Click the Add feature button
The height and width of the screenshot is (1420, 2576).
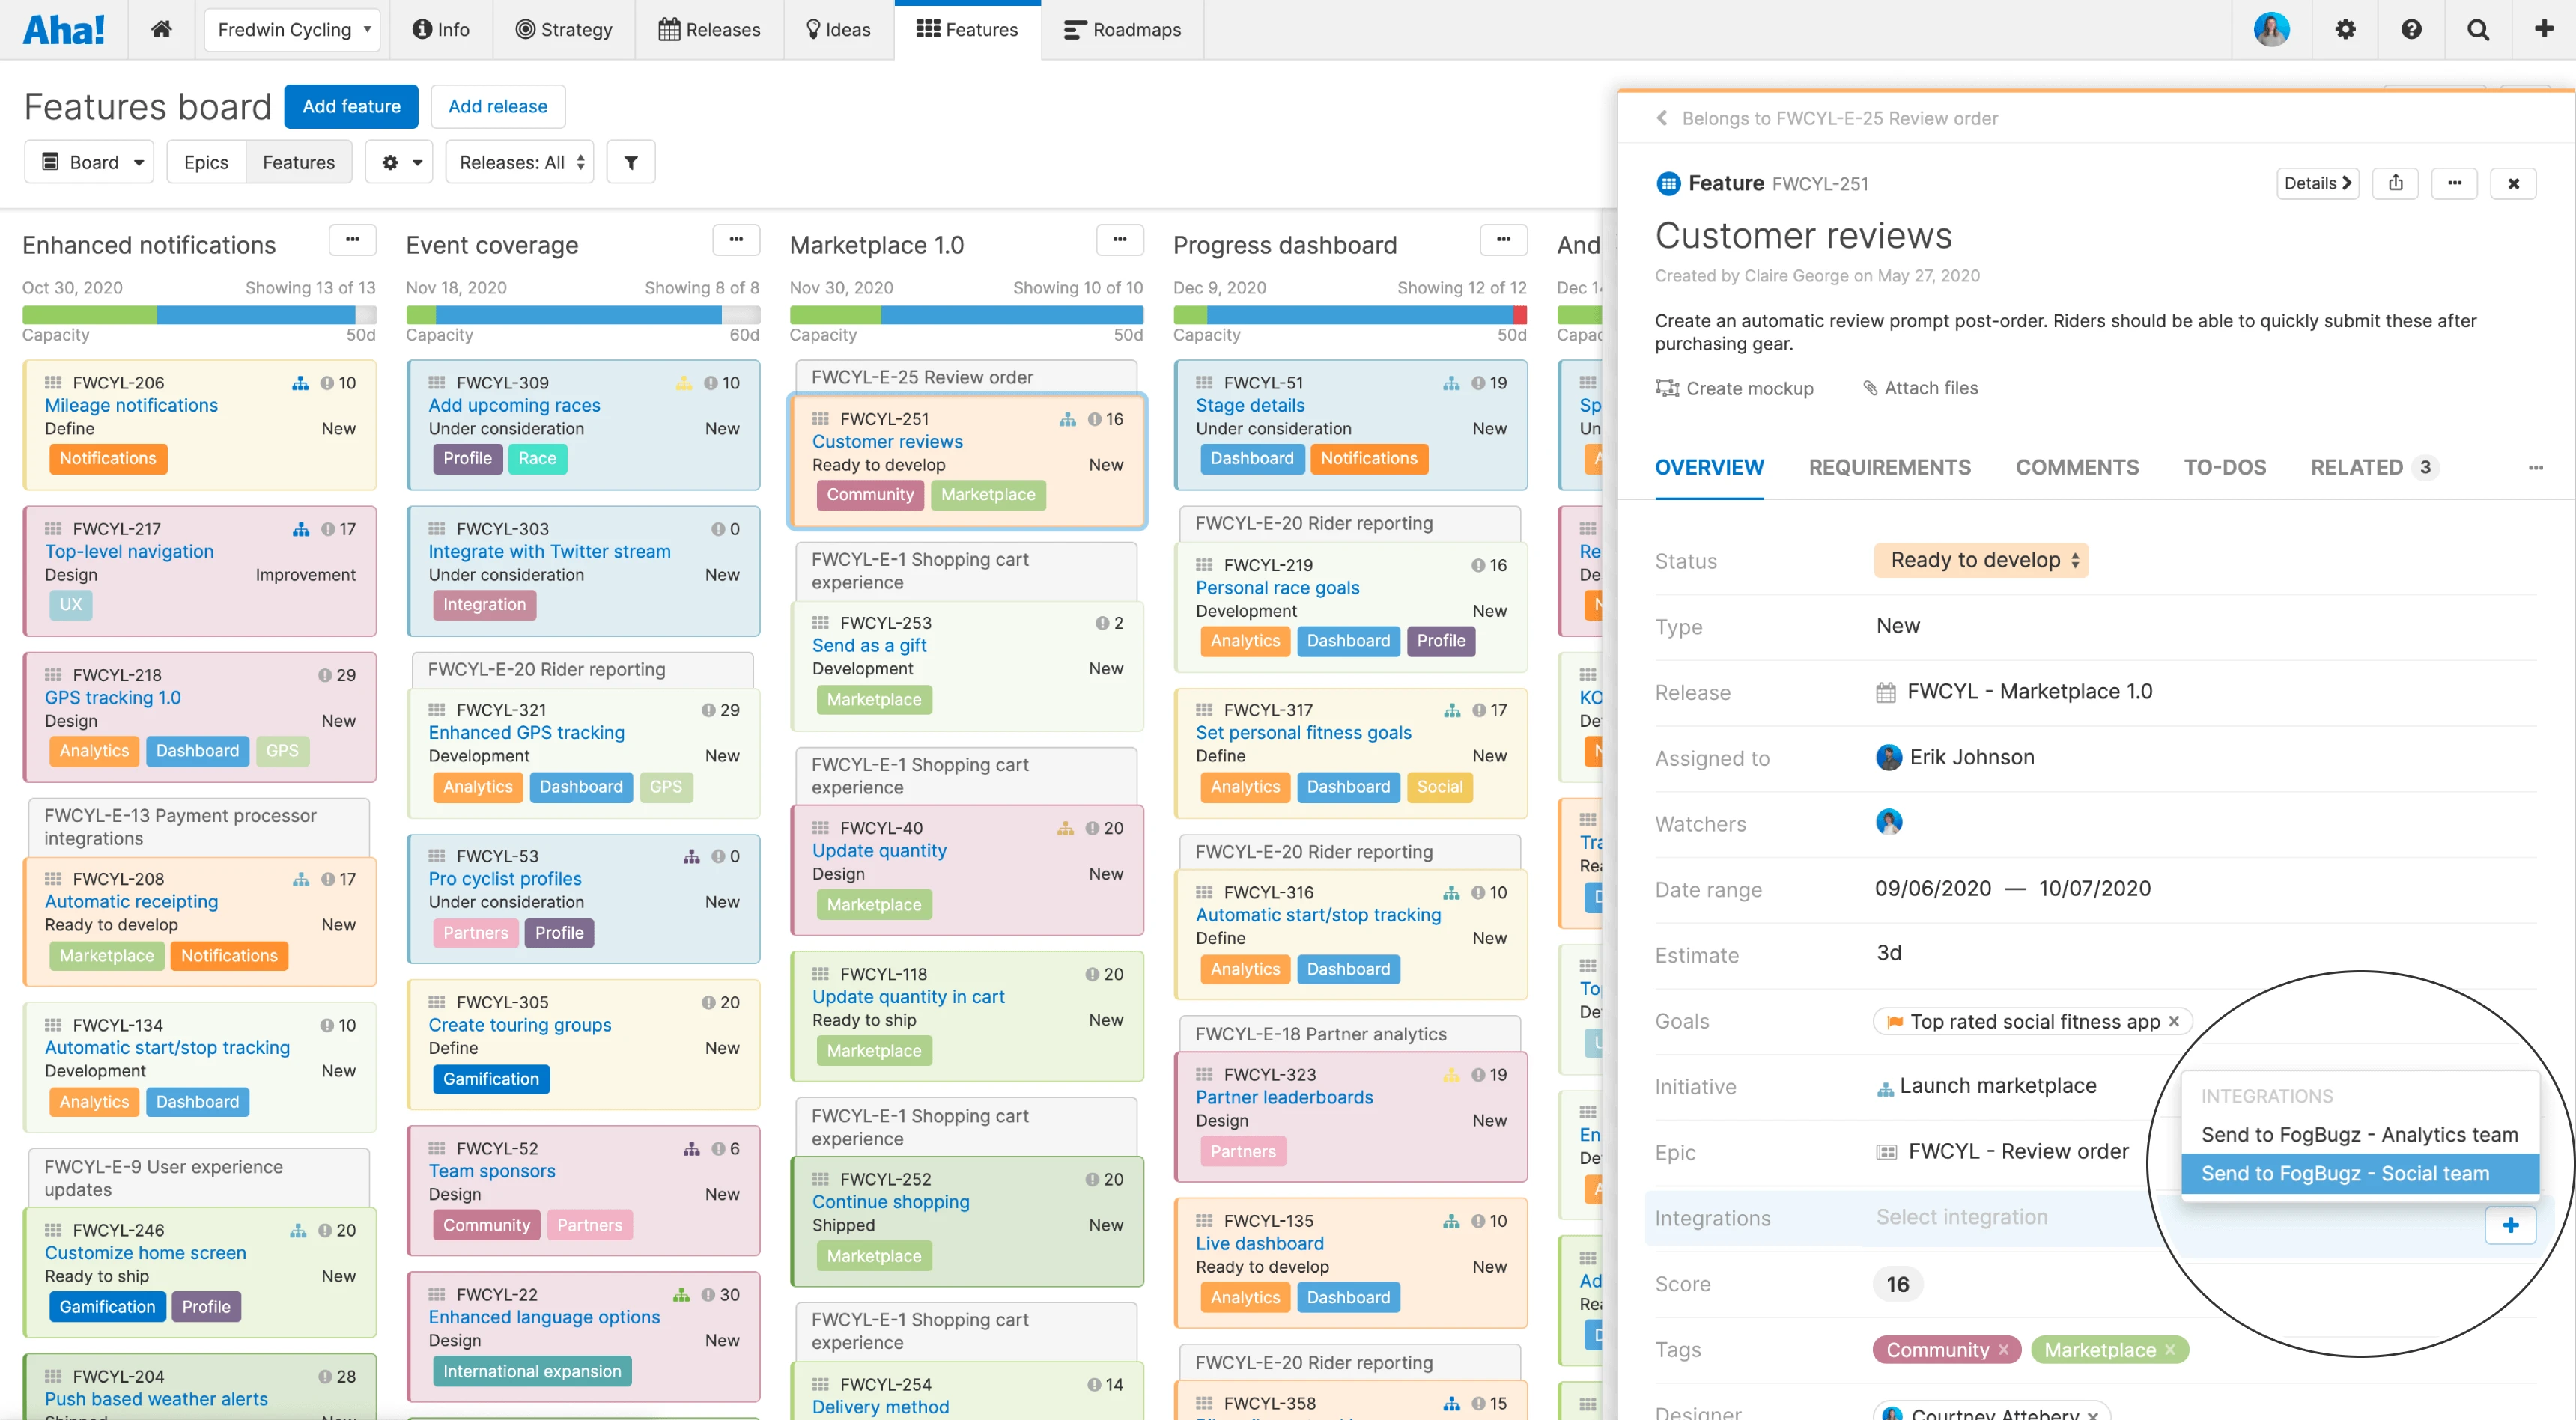pos(350,106)
